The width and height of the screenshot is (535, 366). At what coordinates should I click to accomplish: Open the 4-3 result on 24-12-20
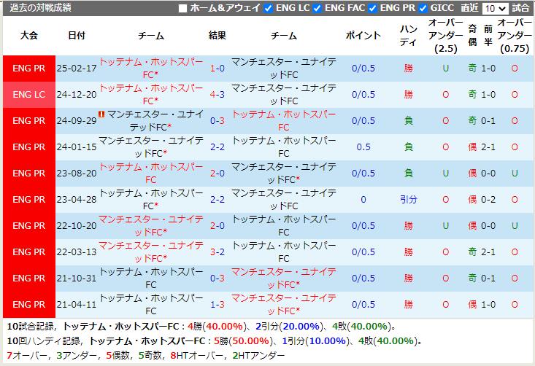pos(218,95)
